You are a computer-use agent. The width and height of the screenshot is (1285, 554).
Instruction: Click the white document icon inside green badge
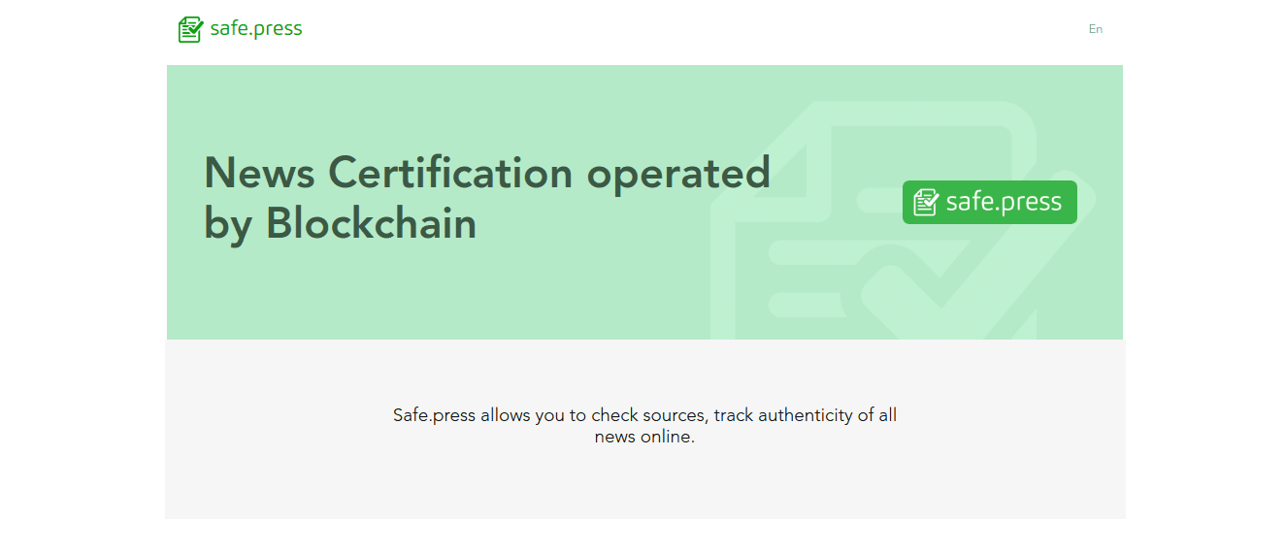coord(926,202)
